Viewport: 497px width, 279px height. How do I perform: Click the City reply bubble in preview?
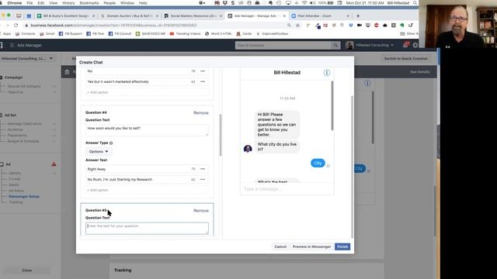pyautogui.click(x=318, y=163)
